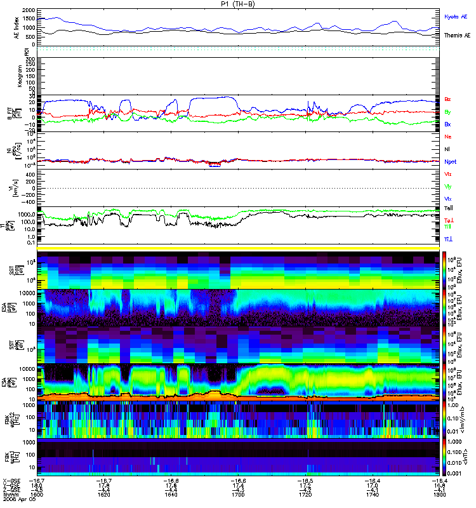Select the red Ne legend label
Image resolution: width=476 pixels, height=508 pixels.
pos(448,137)
